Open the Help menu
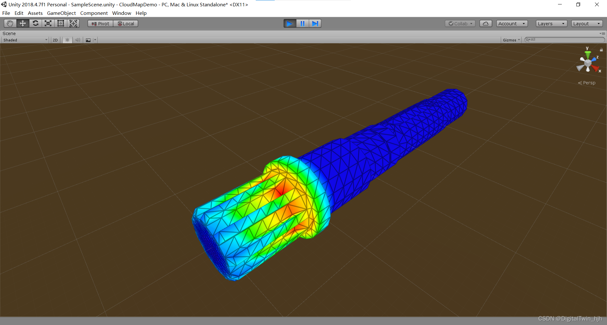 point(141,13)
